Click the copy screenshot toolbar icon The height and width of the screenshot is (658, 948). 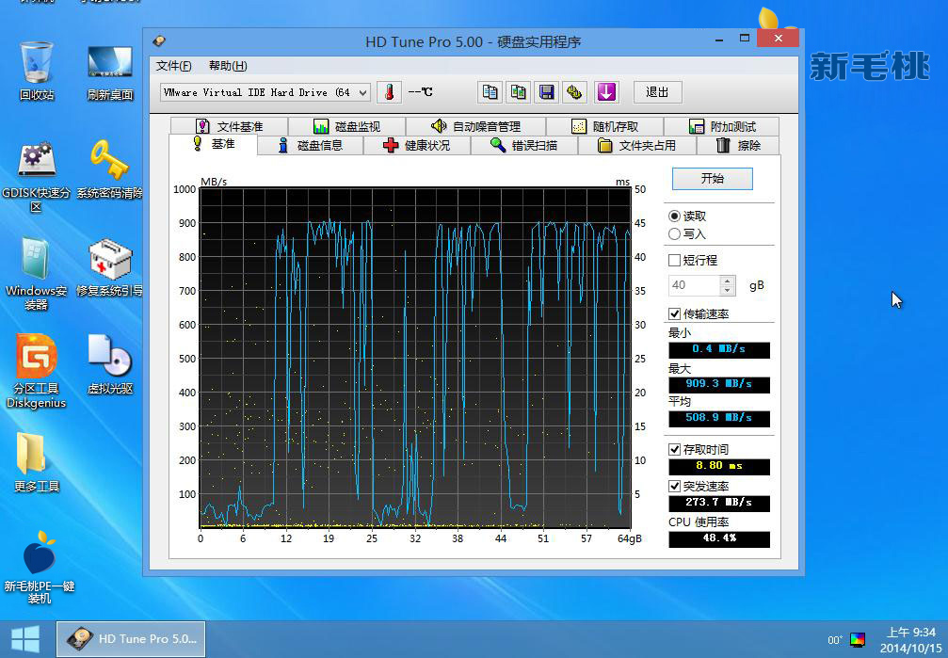point(518,92)
